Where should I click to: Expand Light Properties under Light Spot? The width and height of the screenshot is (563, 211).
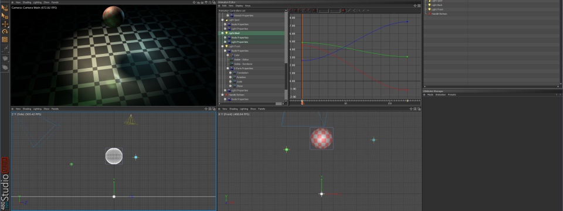coord(225,29)
